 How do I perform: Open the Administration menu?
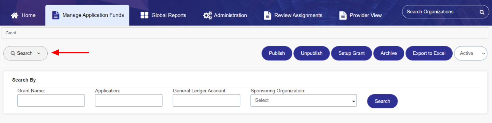click(x=230, y=15)
